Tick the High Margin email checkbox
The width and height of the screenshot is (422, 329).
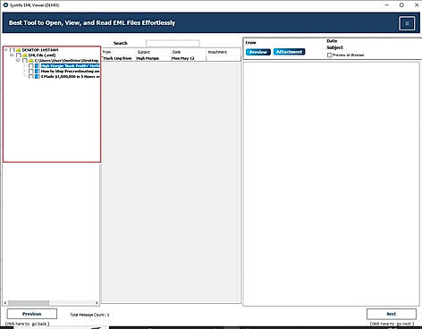(x=31, y=66)
